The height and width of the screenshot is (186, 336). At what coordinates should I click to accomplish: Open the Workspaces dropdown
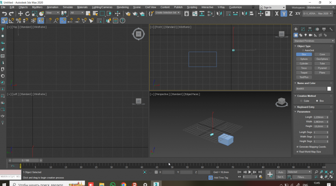click(320, 7)
